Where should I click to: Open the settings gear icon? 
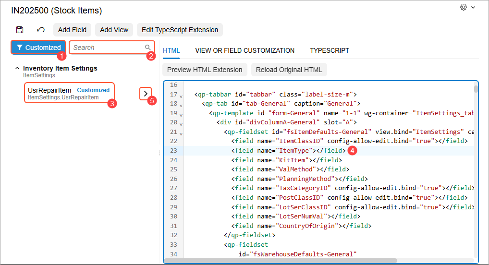point(464,7)
